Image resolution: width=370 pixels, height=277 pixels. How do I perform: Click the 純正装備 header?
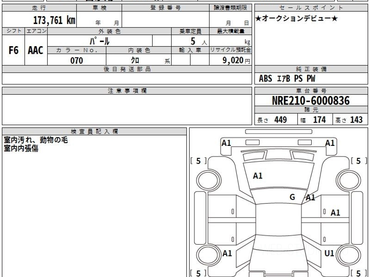(311, 69)
